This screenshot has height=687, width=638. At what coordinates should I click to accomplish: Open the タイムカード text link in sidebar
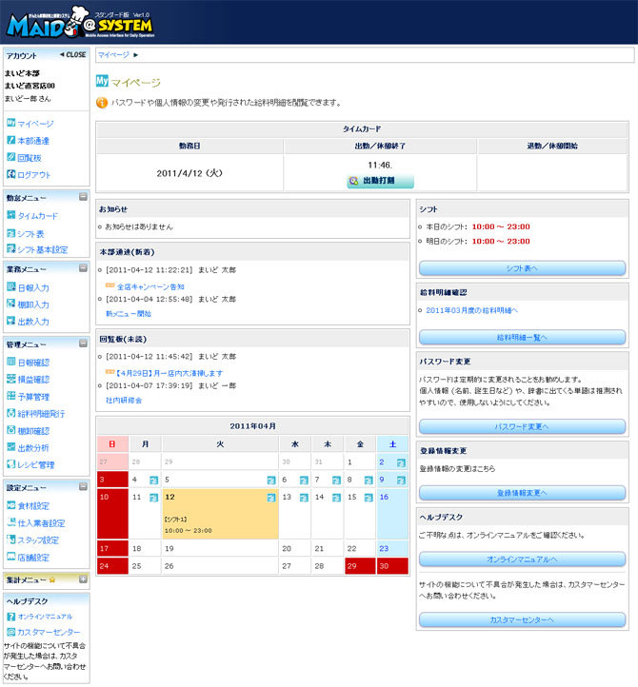pos(38,216)
